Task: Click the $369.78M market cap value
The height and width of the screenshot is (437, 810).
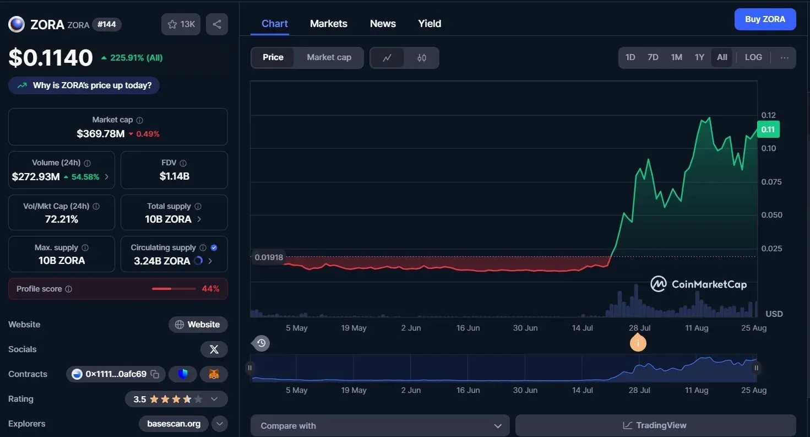Action: pos(101,133)
